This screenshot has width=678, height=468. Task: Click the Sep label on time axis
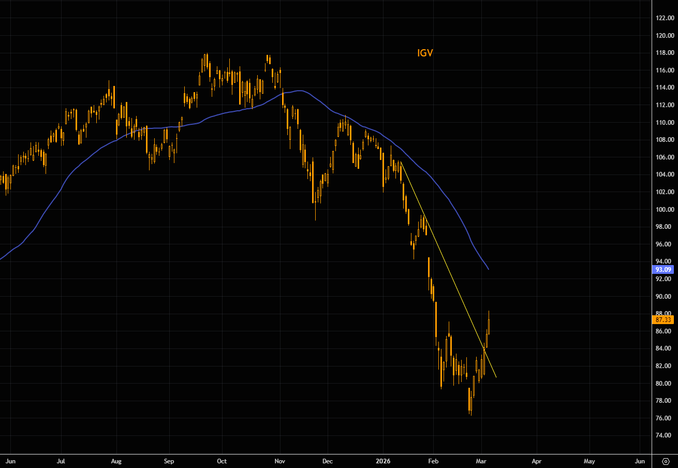click(x=169, y=460)
